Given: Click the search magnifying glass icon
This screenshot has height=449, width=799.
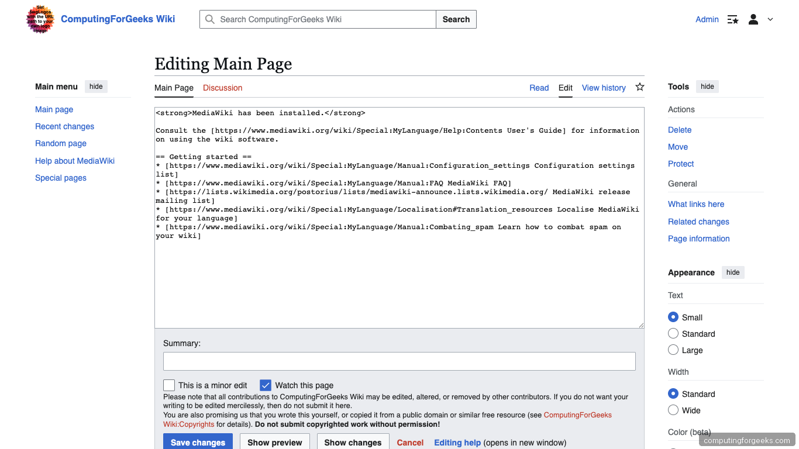Looking at the screenshot, I should click(210, 19).
